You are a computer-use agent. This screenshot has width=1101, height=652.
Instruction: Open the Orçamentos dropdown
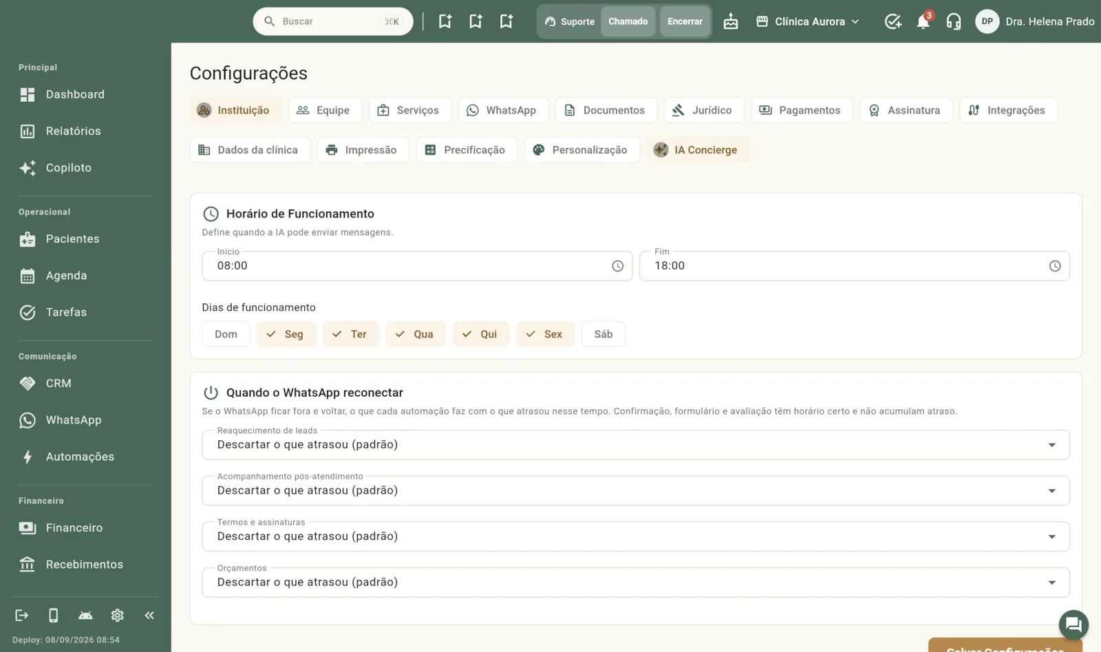tap(636, 583)
